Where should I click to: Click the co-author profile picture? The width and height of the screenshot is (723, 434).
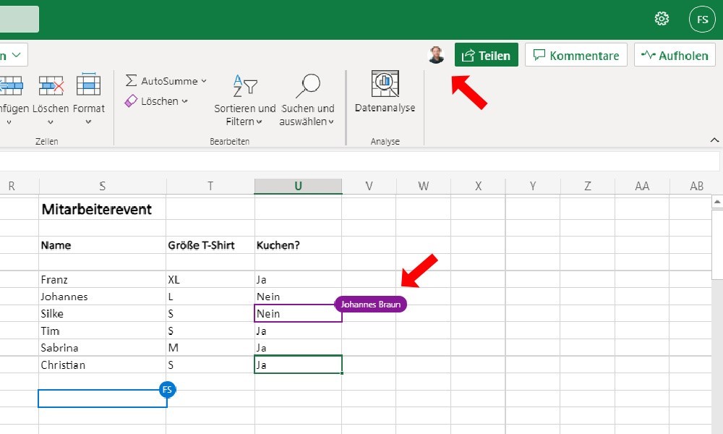tap(436, 55)
